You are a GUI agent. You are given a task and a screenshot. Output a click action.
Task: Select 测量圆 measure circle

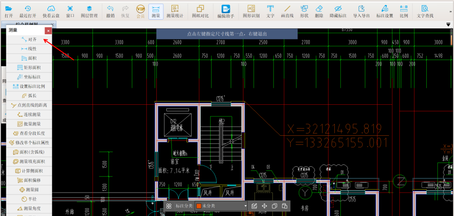[29, 189]
